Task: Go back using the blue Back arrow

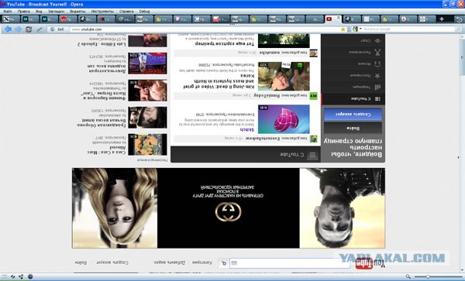Action: pos(8,29)
